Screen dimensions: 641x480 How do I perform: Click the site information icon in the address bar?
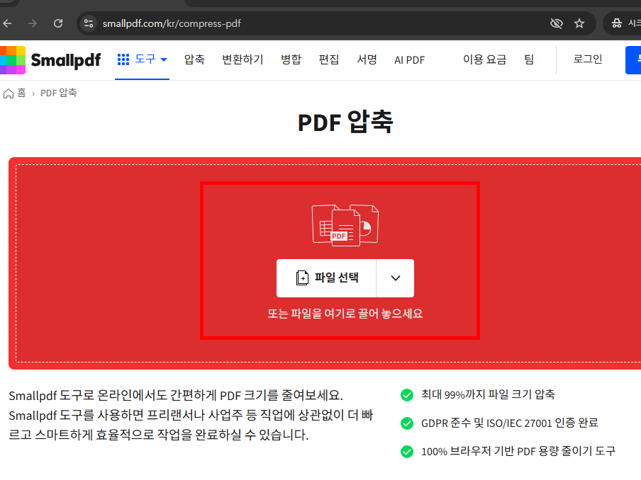[89, 23]
